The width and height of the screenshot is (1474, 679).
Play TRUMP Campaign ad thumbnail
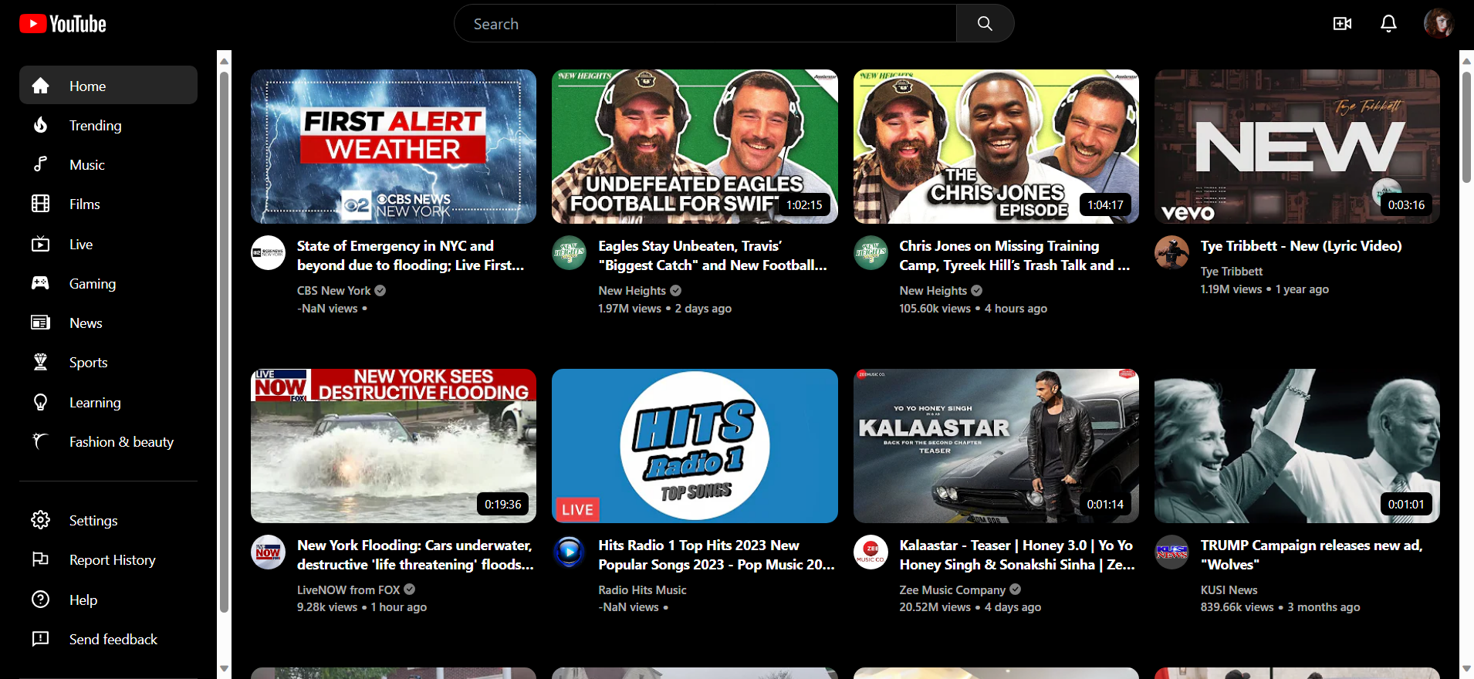[1297, 446]
